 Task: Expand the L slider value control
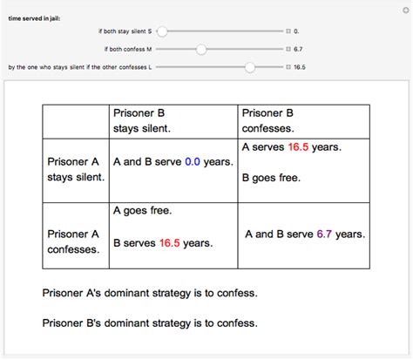tap(288, 67)
